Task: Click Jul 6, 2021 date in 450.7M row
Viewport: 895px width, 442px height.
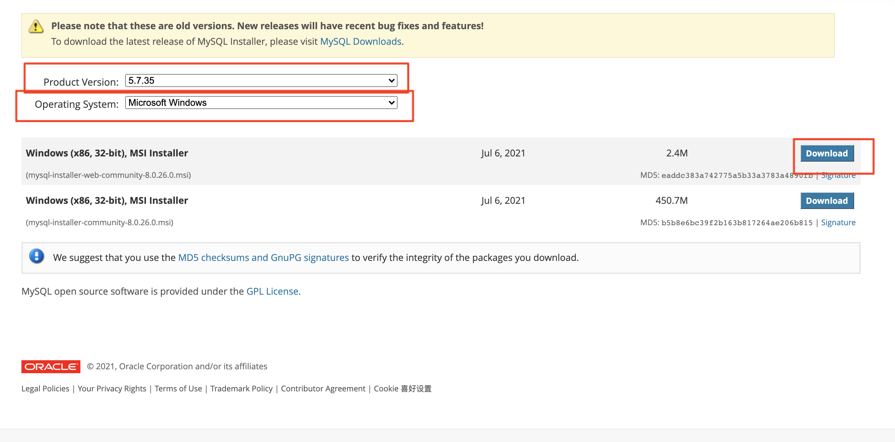Action: tap(503, 200)
